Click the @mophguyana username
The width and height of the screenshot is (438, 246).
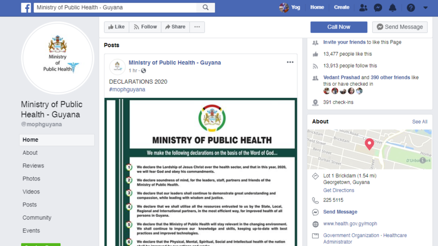[x=42, y=125]
